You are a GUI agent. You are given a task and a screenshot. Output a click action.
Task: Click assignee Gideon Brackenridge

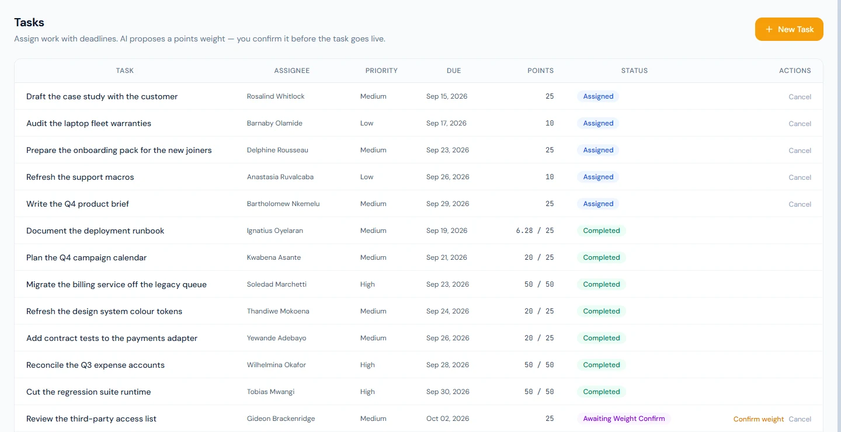(x=280, y=419)
